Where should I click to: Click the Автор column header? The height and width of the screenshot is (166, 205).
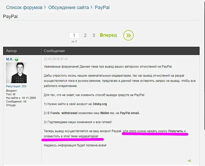coord(11,51)
